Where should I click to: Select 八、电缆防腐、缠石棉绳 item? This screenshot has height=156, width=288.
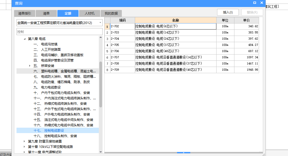pos(62,82)
